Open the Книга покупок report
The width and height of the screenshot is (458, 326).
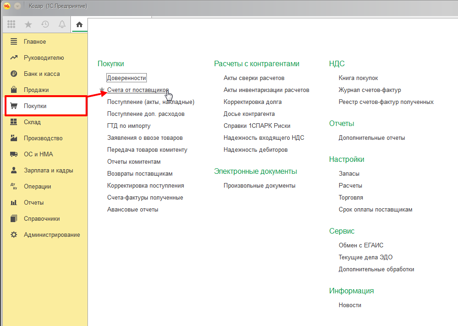pos(358,78)
